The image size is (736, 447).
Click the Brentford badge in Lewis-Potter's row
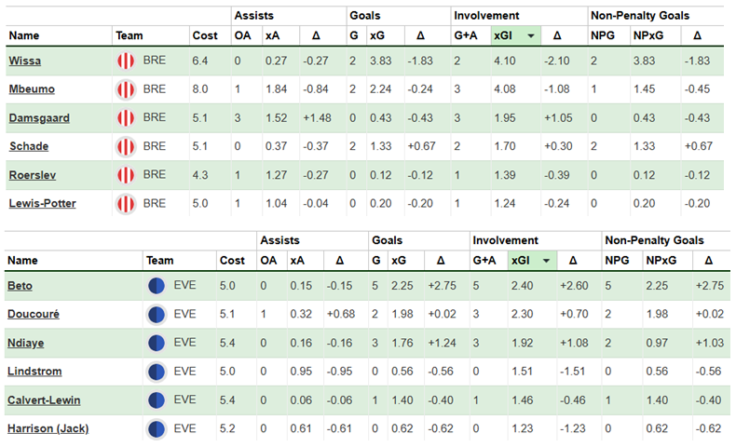(x=126, y=203)
